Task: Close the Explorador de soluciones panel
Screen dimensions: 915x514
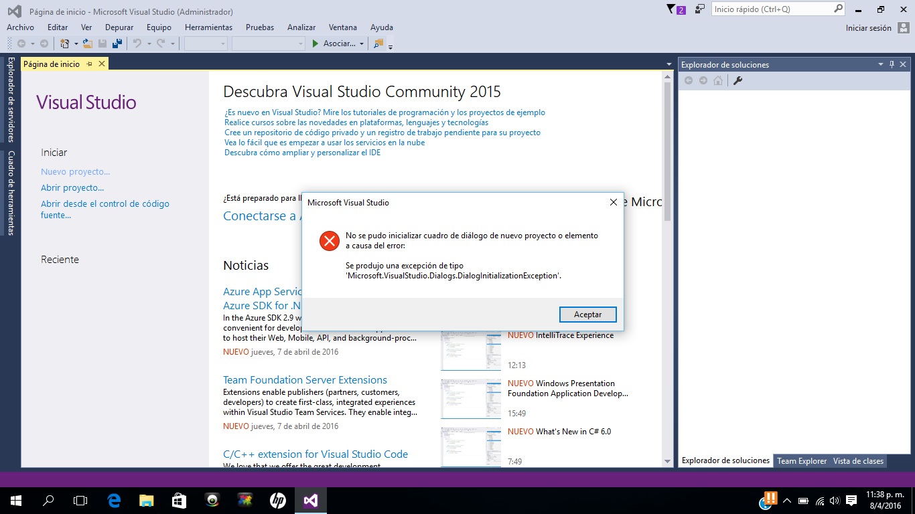Action: tap(903, 64)
